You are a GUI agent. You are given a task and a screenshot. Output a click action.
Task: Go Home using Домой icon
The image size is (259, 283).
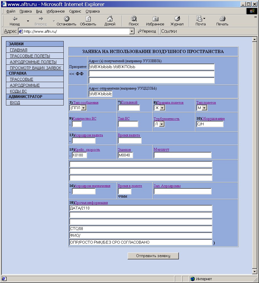pos(110,19)
